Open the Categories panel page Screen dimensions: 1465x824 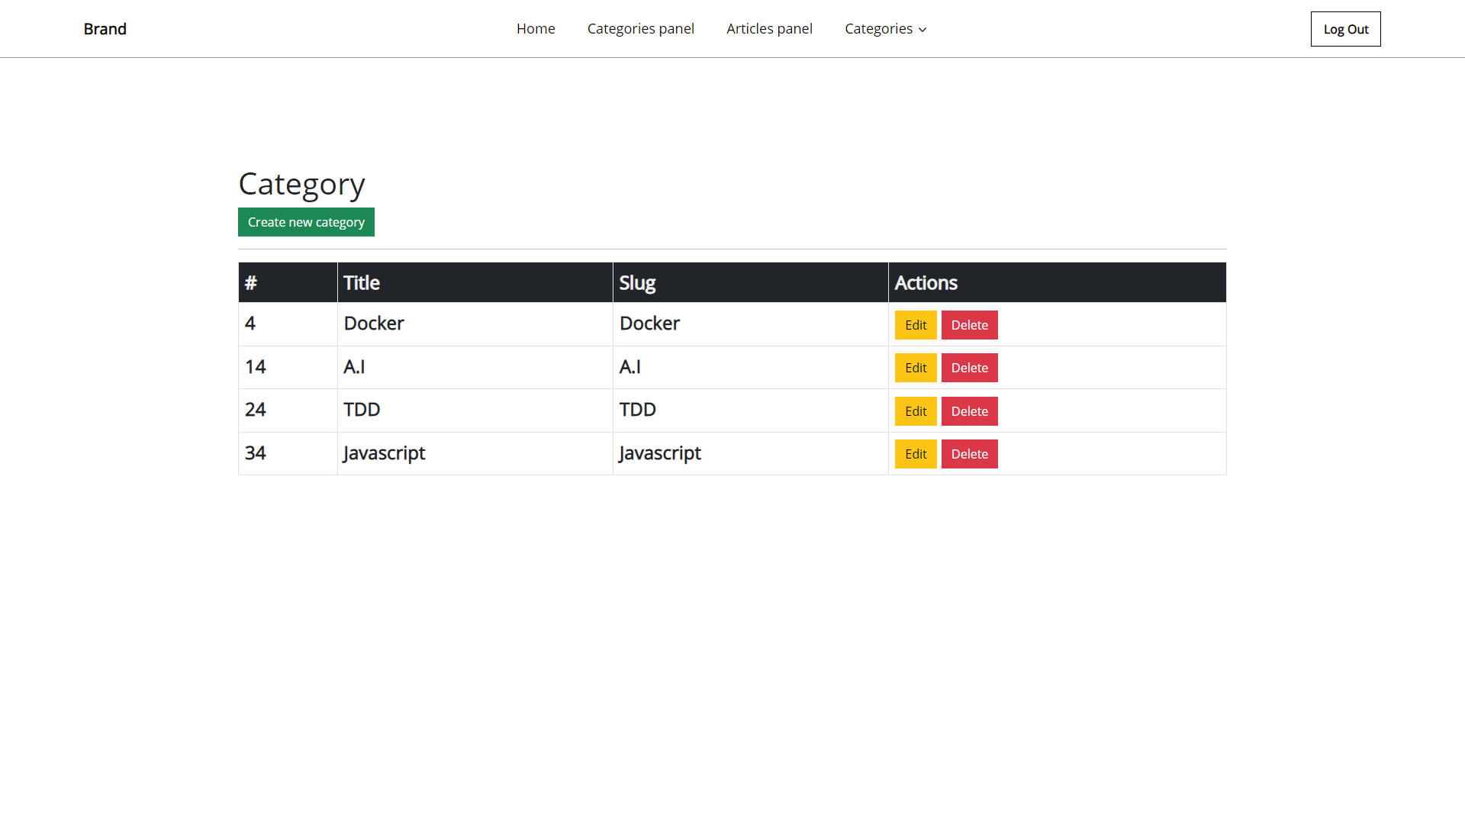(641, 28)
